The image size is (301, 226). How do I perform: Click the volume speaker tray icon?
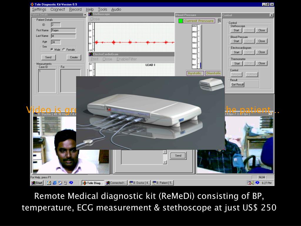pos(252,183)
